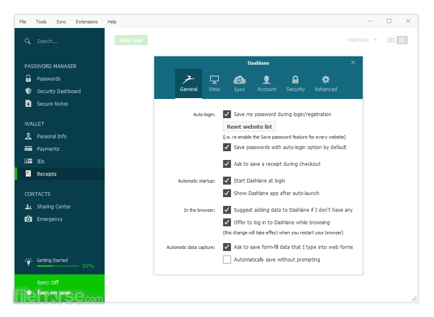Viewport: 434px width, 317px height.
Task: Open the Tools menu
Action: [41, 22]
